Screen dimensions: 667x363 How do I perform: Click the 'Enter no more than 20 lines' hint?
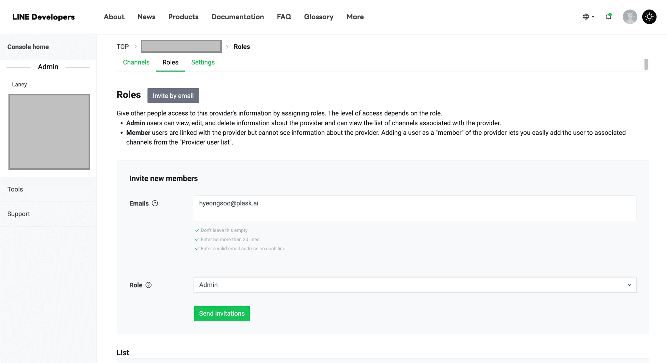click(x=230, y=239)
